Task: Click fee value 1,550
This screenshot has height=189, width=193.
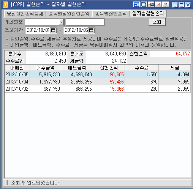Action: tap(152, 74)
